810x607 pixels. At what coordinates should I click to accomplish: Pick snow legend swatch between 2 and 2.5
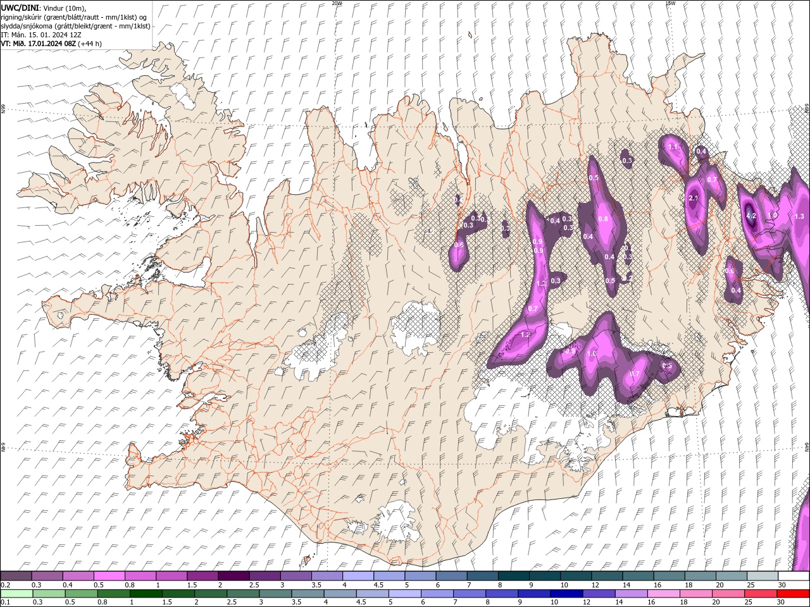[x=234, y=576]
